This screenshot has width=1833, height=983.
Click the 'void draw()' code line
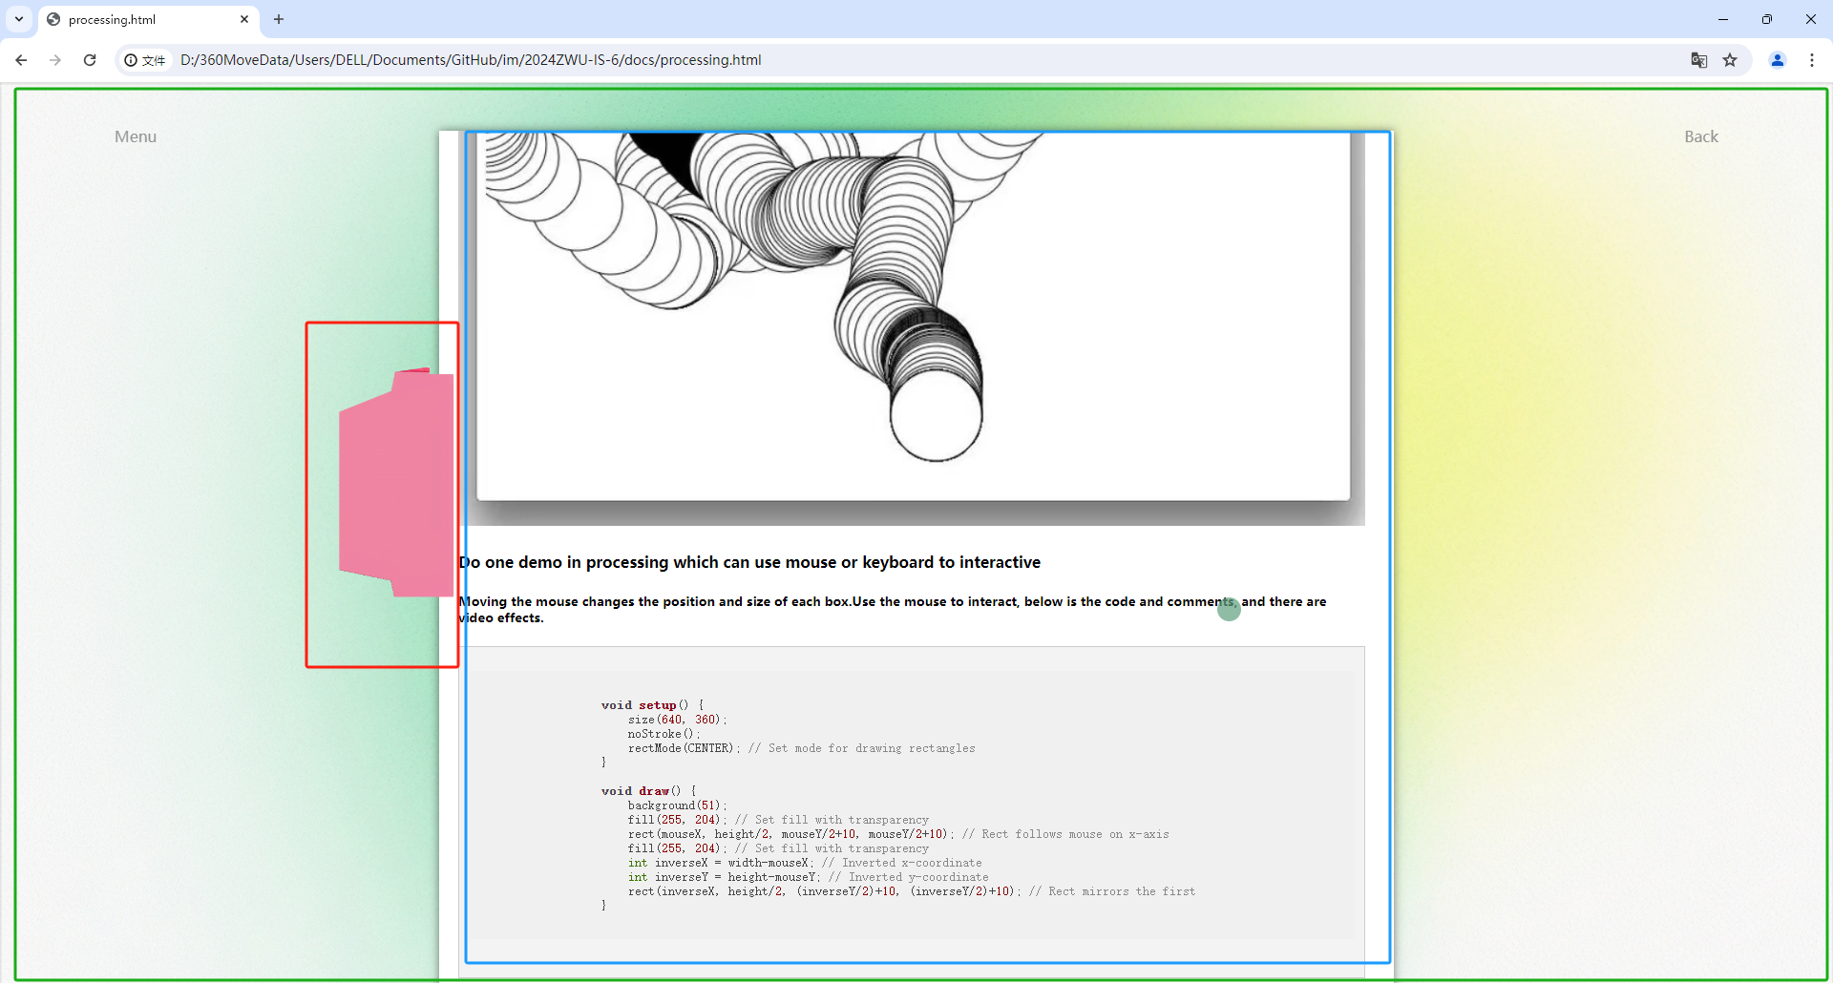pos(649,791)
